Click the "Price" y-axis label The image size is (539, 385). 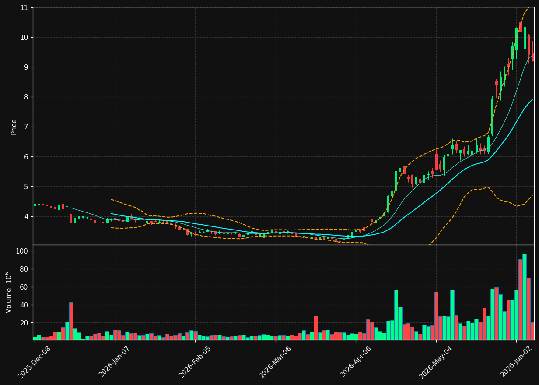pyautogui.click(x=14, y=127)
